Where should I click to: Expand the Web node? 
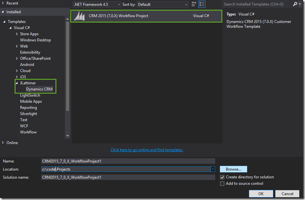point(17,46)
